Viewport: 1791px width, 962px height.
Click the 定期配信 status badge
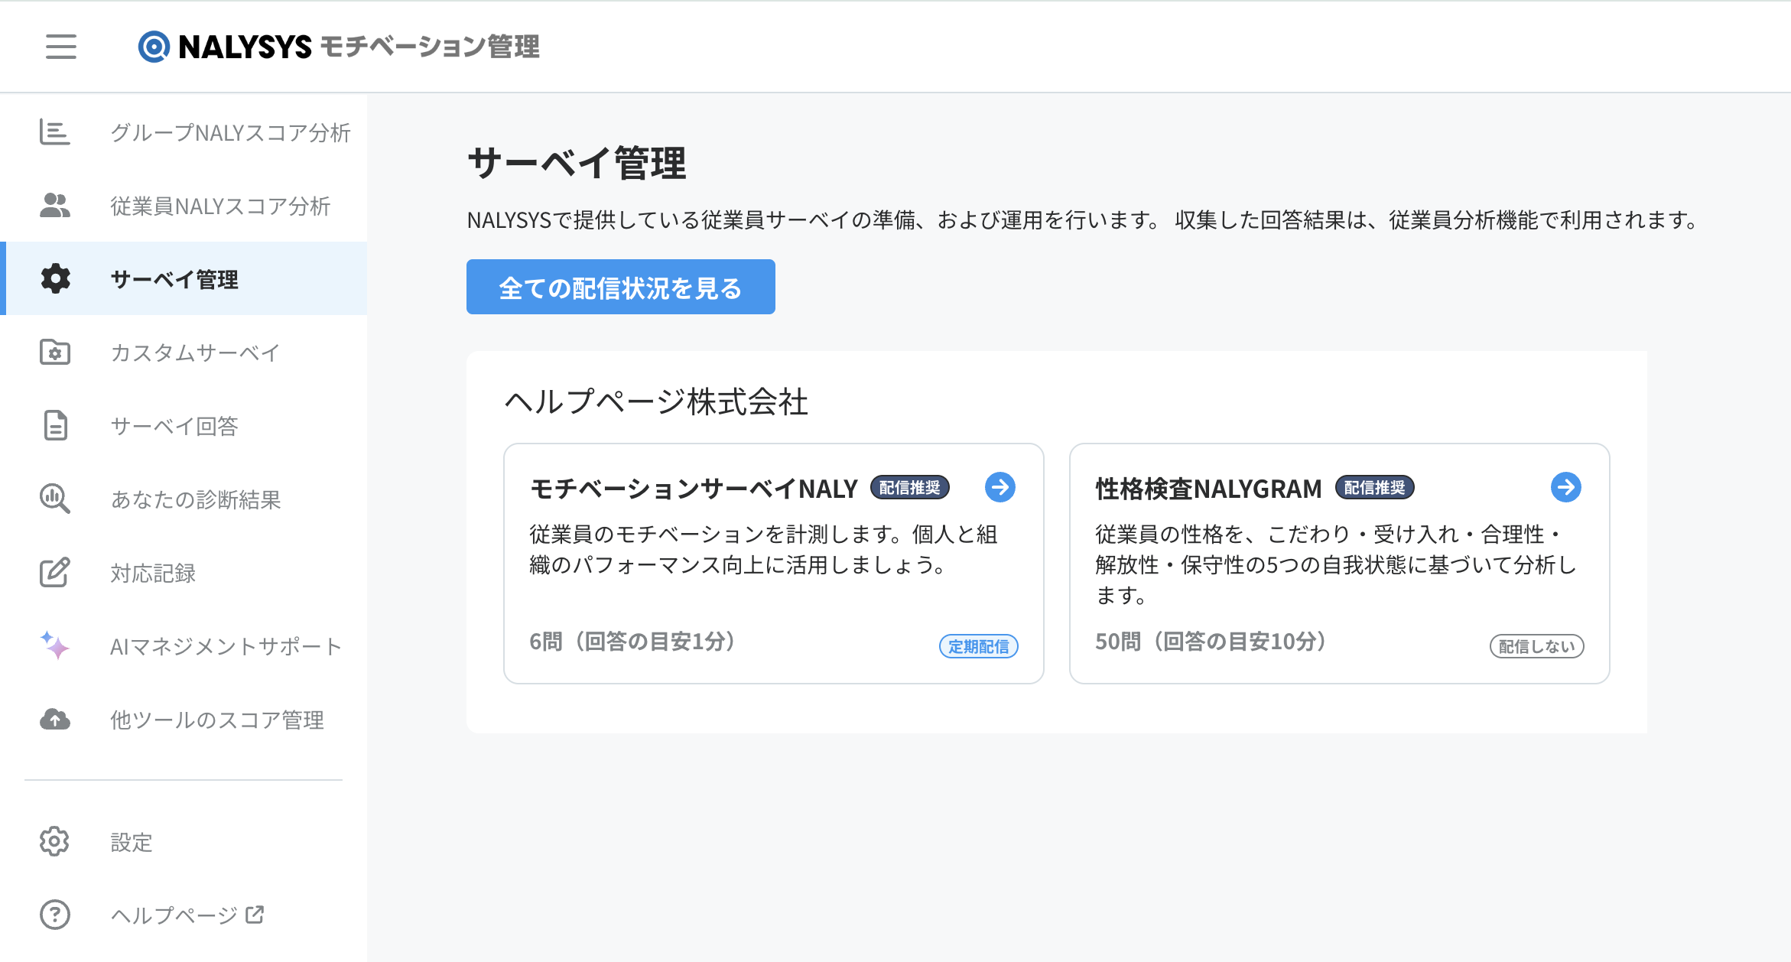[x=978, y=646]
